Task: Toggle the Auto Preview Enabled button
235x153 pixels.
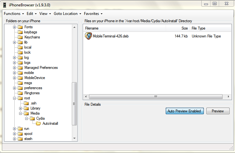Action: coord(185,111)
